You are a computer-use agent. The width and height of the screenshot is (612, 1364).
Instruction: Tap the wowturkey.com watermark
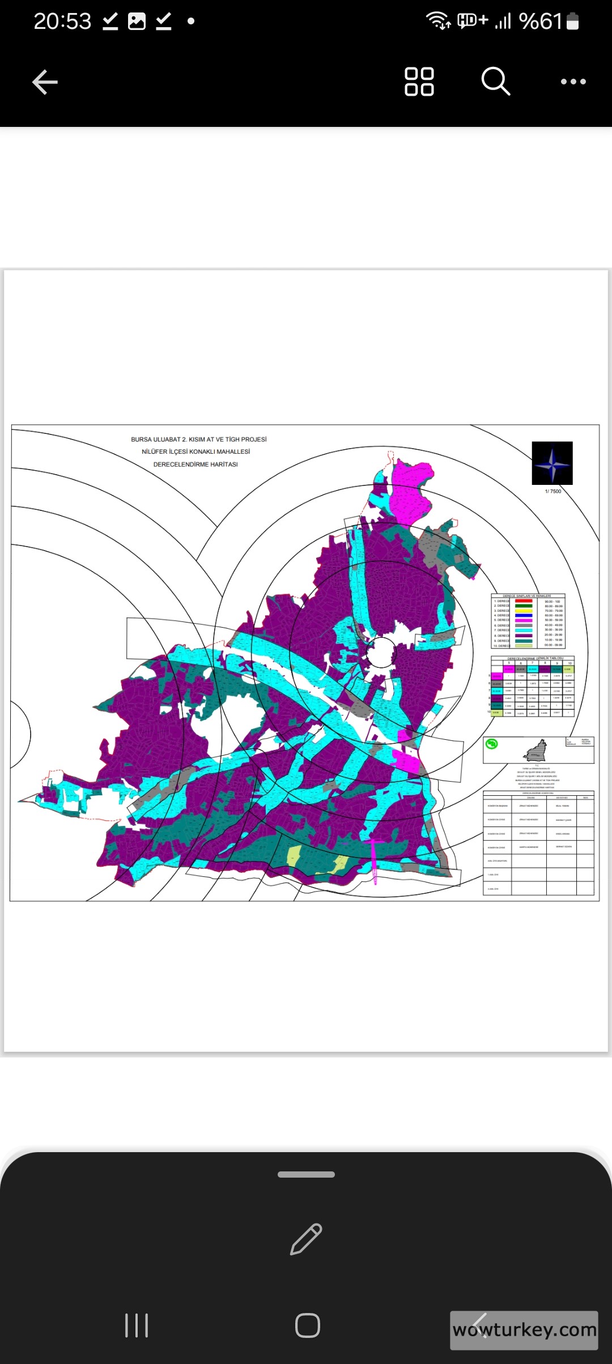click(x=524, y=1329)
